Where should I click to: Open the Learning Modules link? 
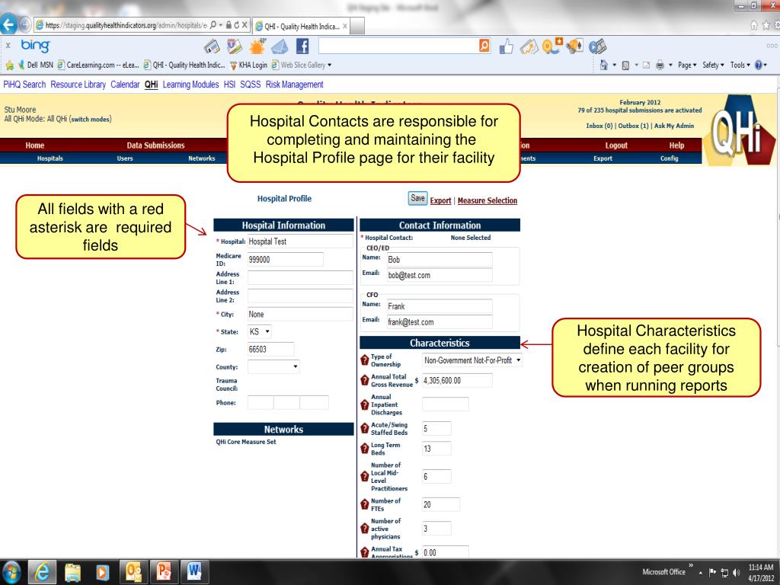(190, 85)
